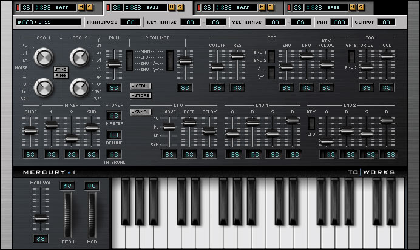The image size is (420, 250).
Task: Click the PITCH bend wheel
Action: click(68, 215)
